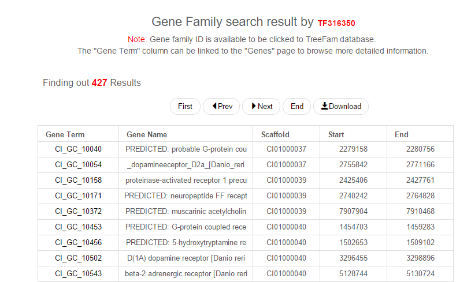471x282 pixels.
Task: Open gene term CI_GC_10040
Action: point(78,149)
